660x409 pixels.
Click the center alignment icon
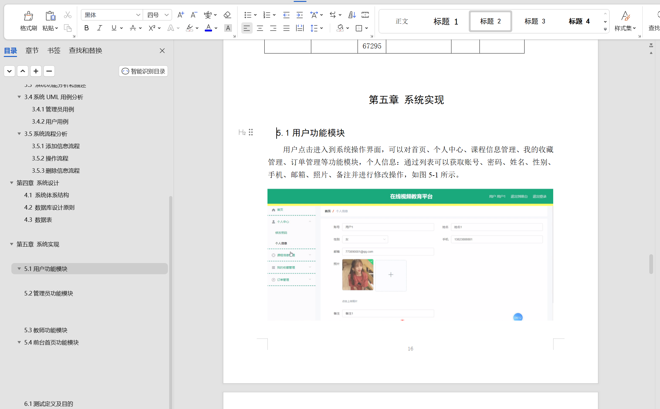[260, 28]
